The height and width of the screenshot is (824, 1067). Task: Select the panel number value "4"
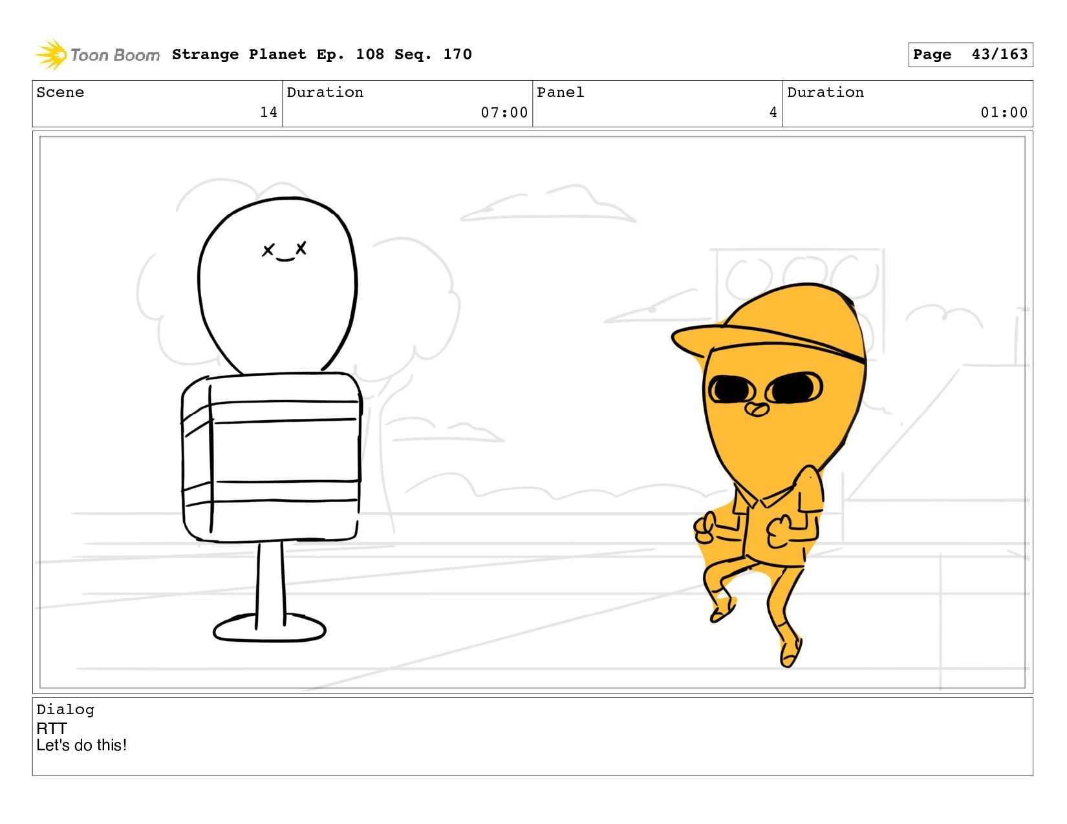(x=773, y=112)
